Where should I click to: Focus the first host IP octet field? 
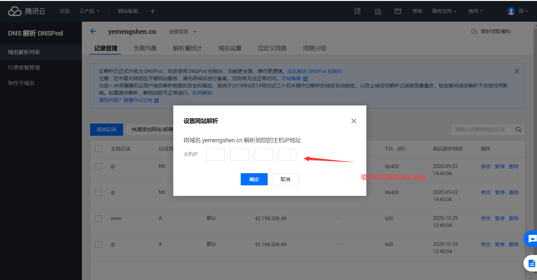point(215,154)
